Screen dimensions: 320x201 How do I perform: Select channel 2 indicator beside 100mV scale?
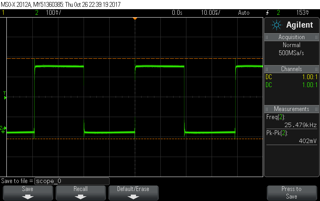coord(37,13)
